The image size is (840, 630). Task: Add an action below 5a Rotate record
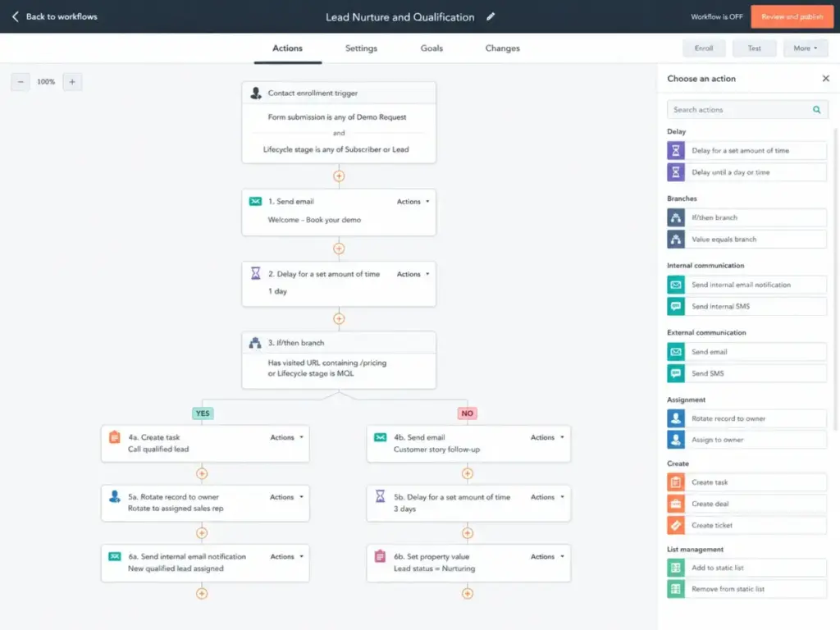(x=202, y=533)
